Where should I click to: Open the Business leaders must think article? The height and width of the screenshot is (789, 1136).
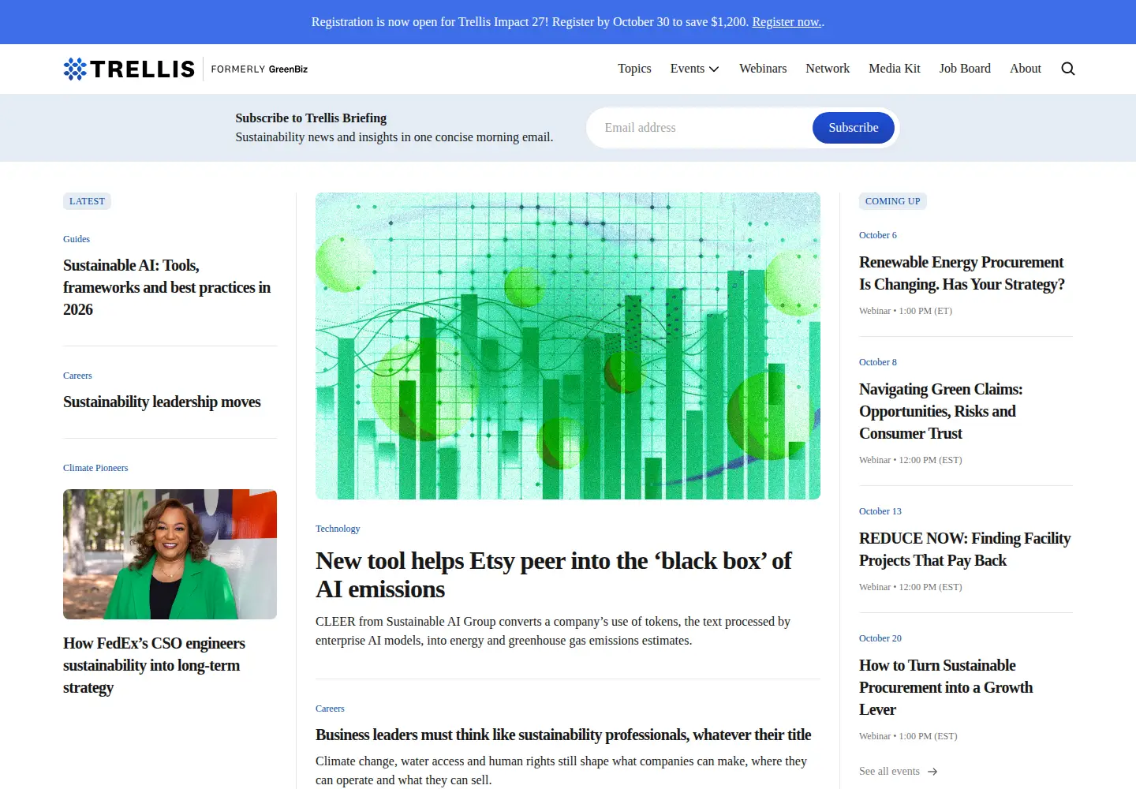click(563, 735)
